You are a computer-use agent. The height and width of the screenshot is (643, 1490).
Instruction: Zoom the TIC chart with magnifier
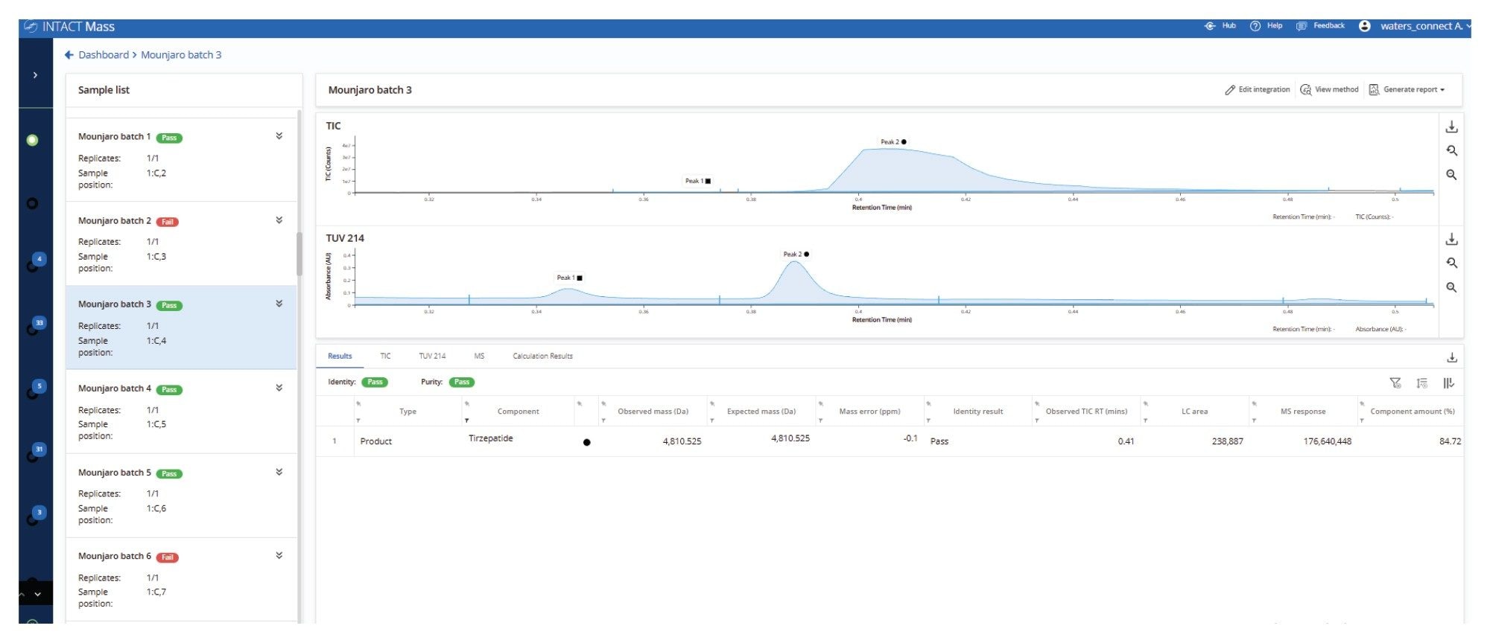[x=1451, y=175]
